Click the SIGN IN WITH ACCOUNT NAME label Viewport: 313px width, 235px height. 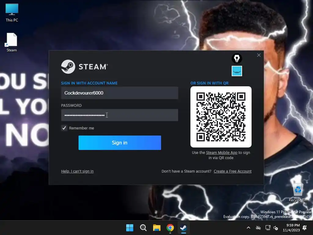coord(89,83)
